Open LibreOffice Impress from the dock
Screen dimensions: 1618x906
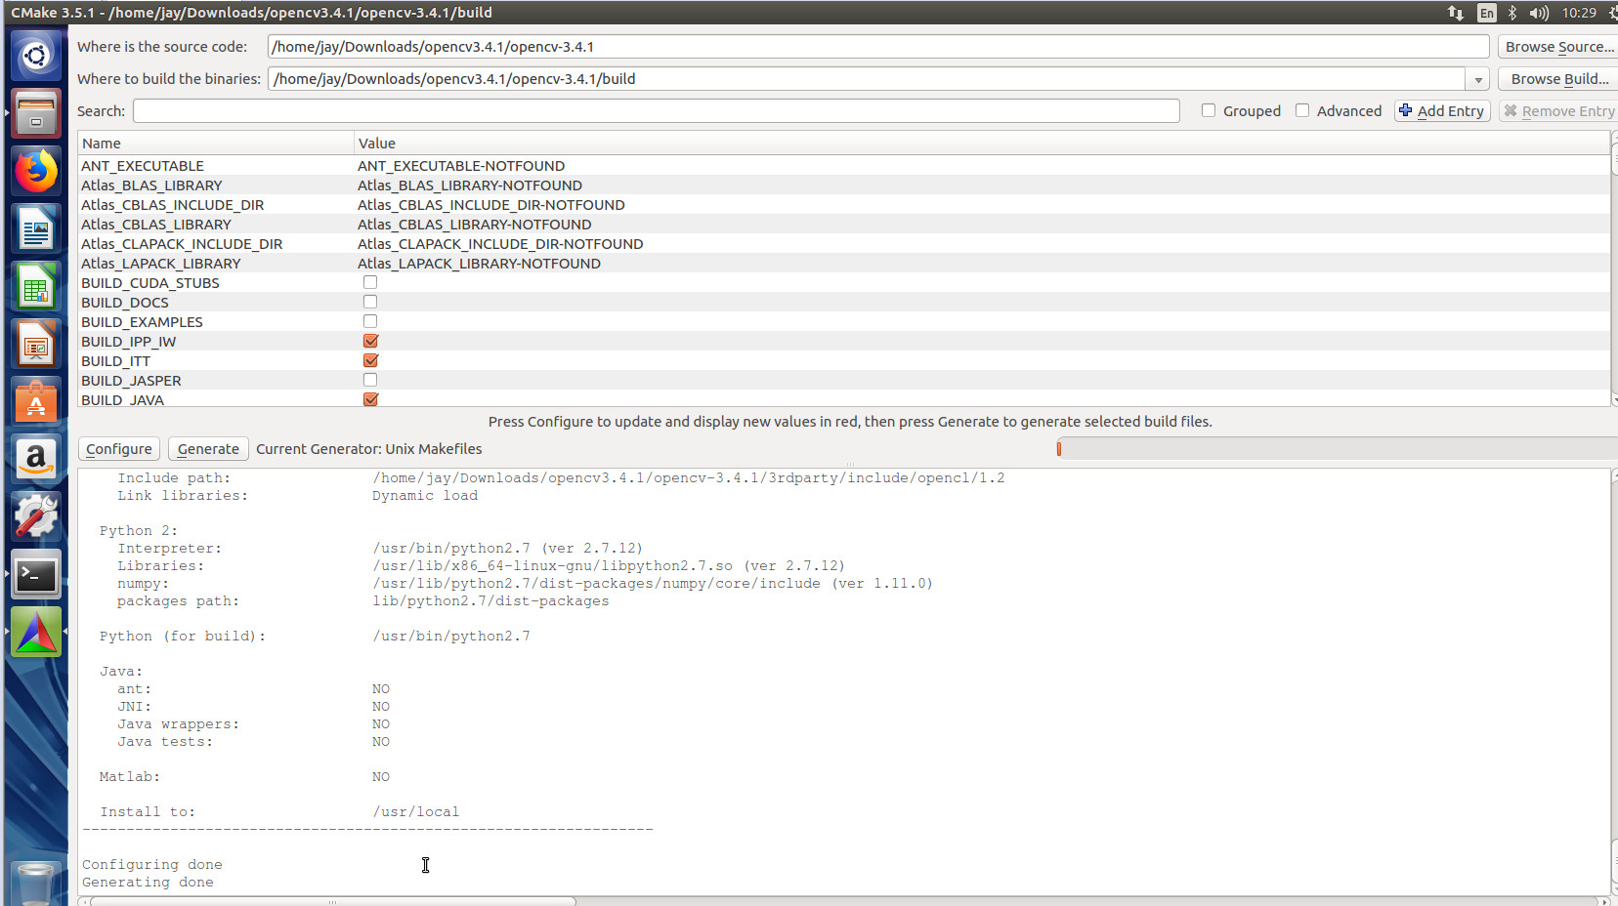tap(36, 344)
